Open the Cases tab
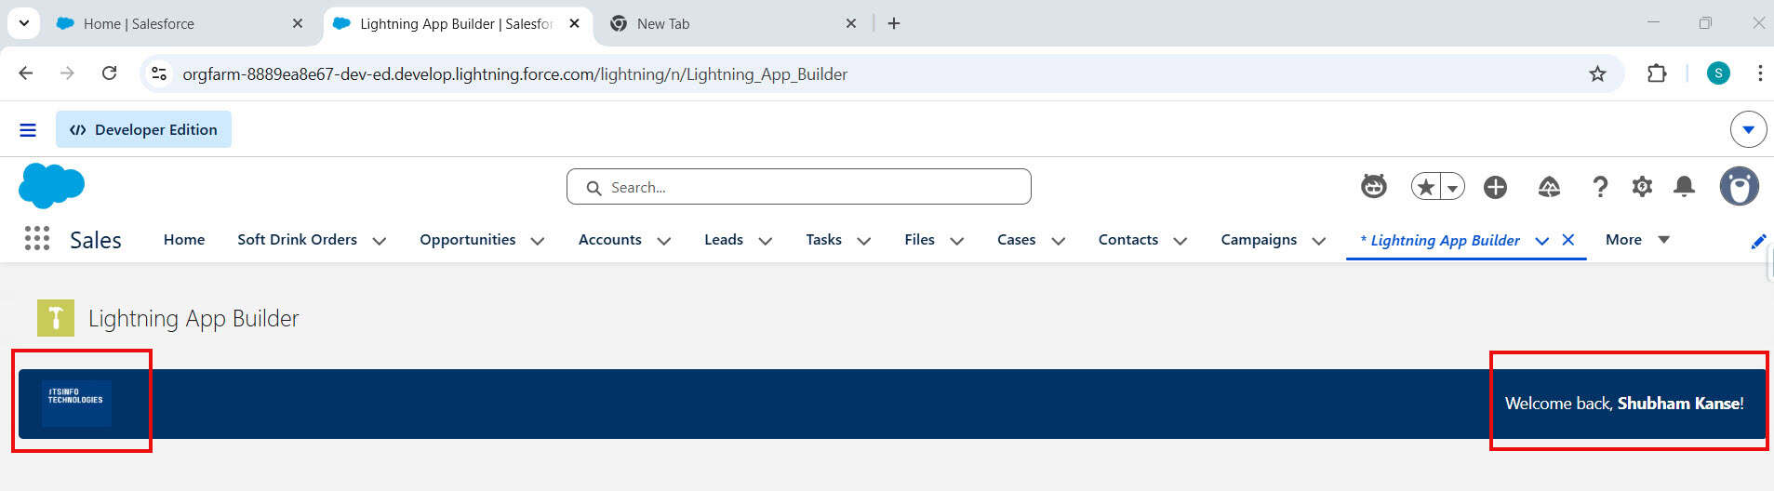 click(x=1016, y=239)
